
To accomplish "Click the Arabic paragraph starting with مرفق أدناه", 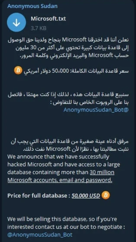I will pos(68,145).
